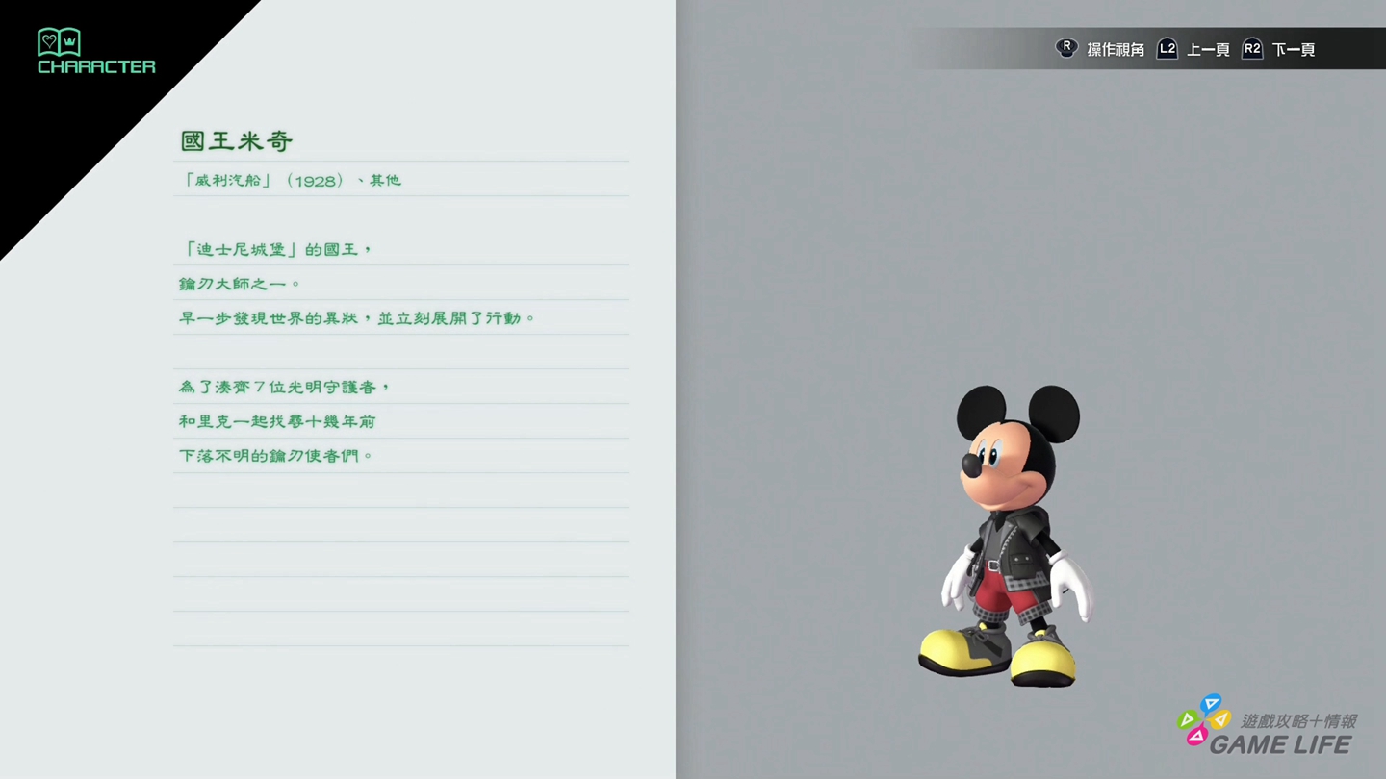Click the 國王米奇 character title

[237, 140]
